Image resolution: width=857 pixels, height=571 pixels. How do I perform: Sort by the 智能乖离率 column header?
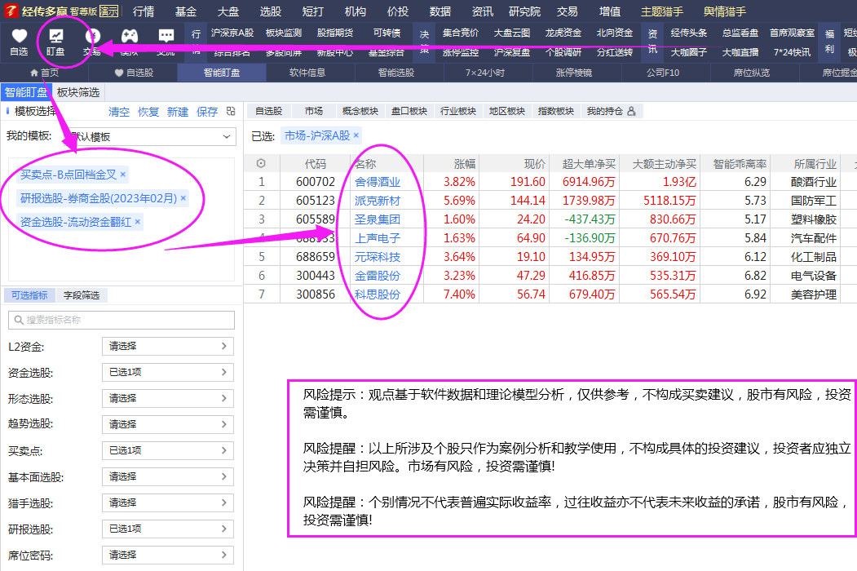pos(740,163)
